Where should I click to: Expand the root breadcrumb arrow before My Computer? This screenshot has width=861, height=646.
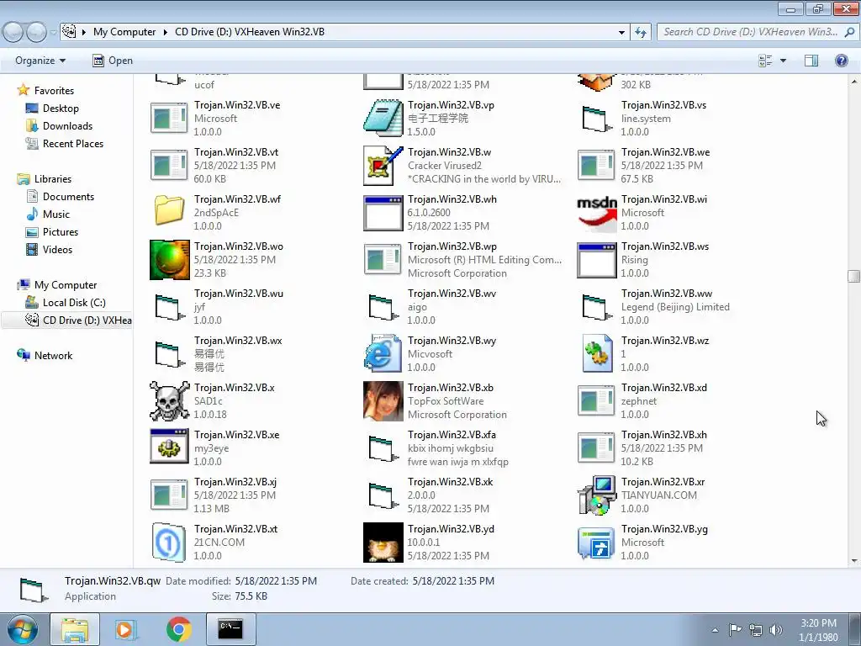[x=84, y=32]
